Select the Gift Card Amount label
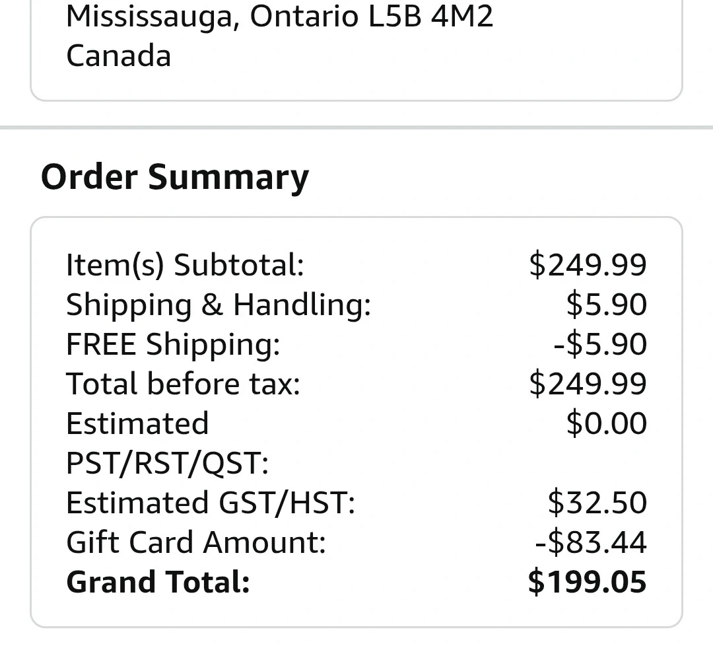 [x=196, y=542]
